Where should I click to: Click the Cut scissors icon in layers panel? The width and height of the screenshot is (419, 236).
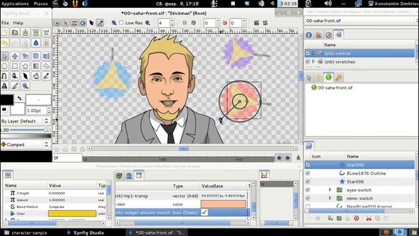369,218
